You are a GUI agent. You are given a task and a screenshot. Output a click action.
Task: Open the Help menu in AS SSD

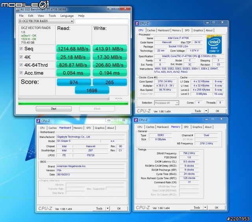(x=81, y=16)
